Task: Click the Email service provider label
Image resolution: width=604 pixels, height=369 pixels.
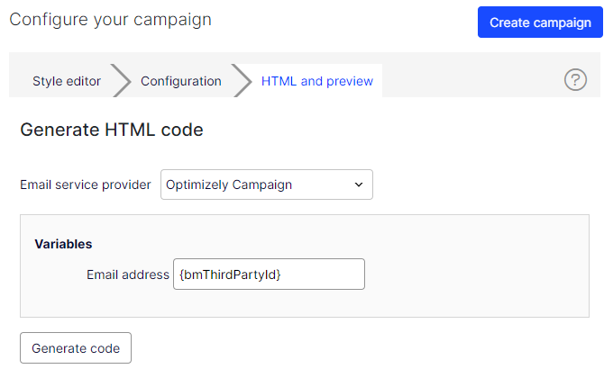Action: (x=86, y=184)
